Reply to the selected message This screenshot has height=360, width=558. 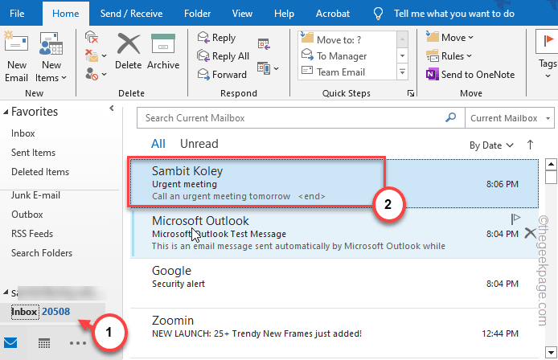(217, 37)
